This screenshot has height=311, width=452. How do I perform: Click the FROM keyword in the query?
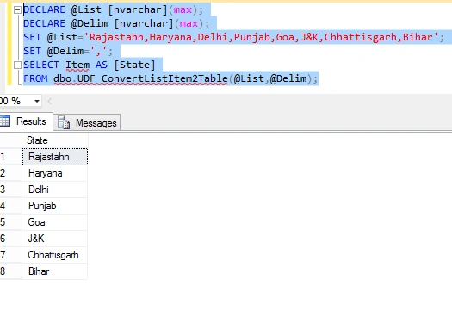point(35,78)
